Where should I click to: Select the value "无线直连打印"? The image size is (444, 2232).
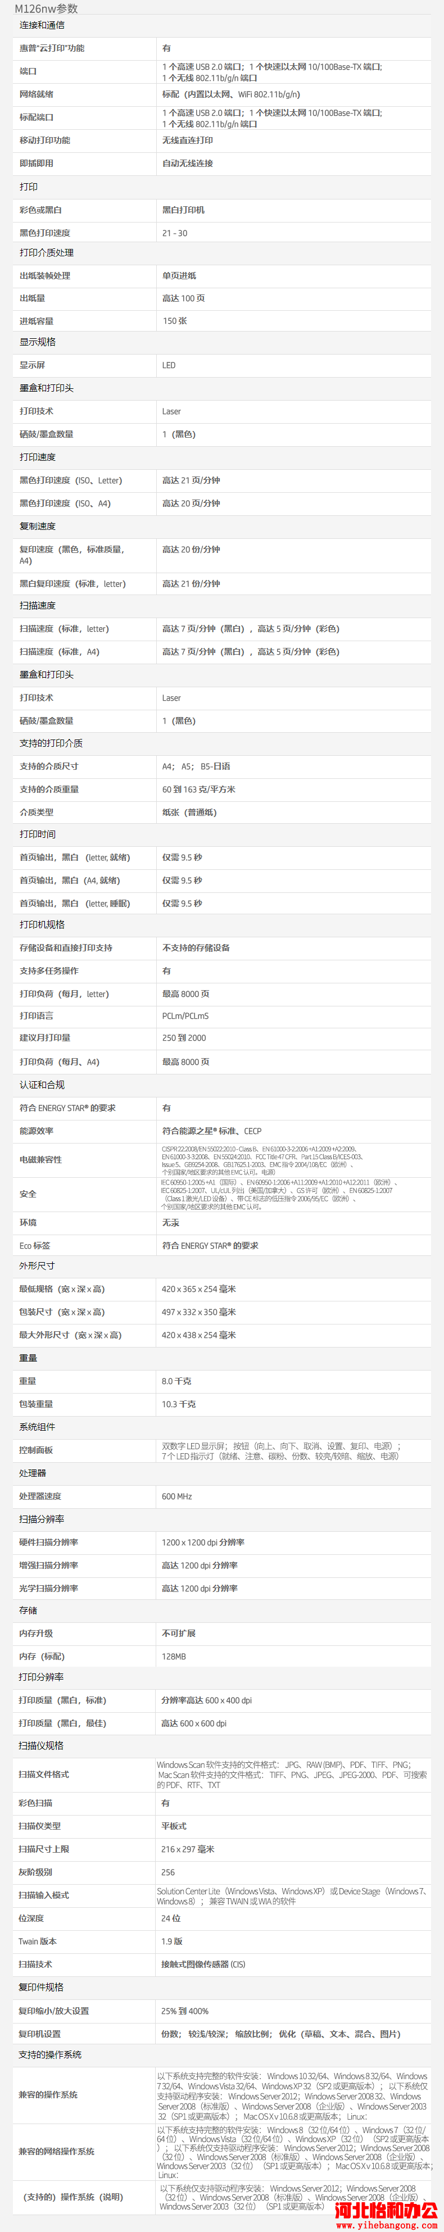(187, 140)
